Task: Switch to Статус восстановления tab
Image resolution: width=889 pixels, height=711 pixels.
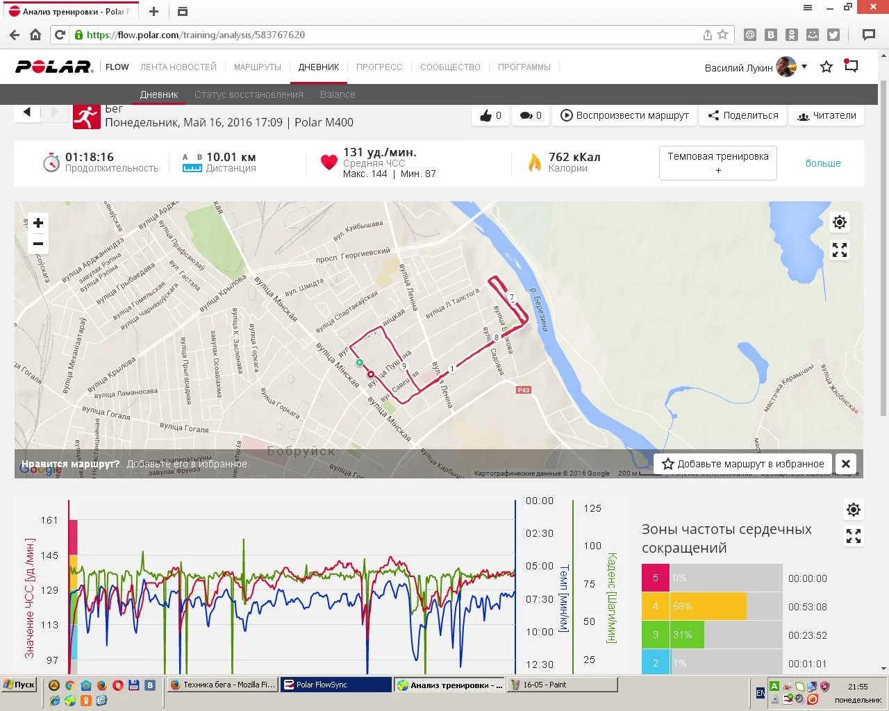Action: coord(249,94)
